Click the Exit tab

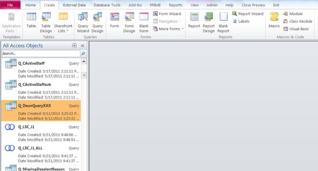(276, 5)
